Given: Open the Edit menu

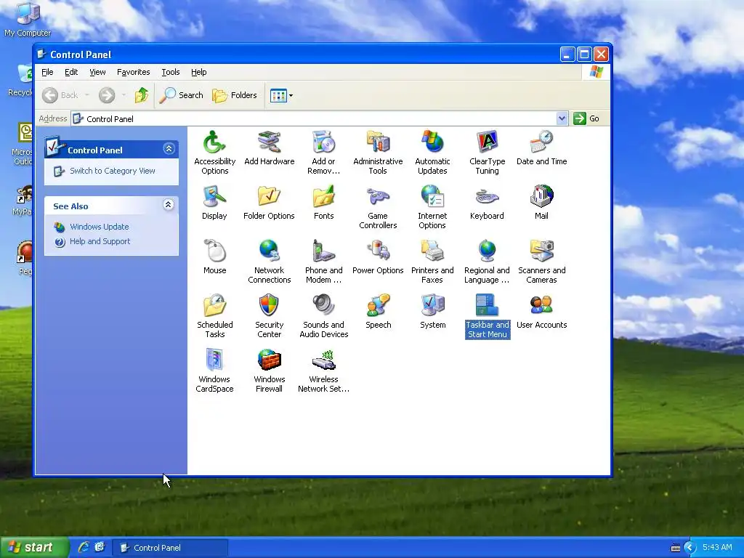Looking at the screenshot, I should [71, 72].
